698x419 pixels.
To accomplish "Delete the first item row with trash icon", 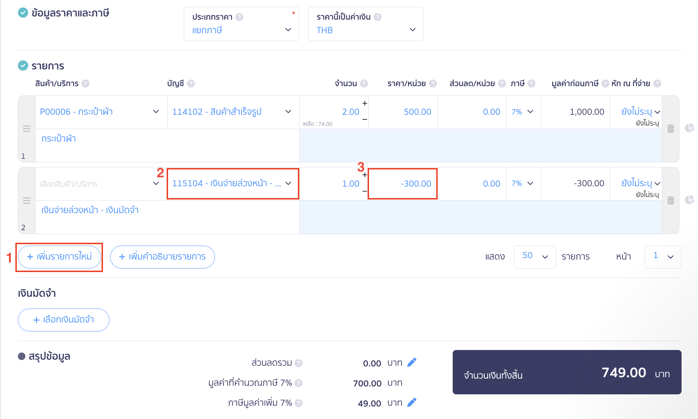I will coord(670,129).
